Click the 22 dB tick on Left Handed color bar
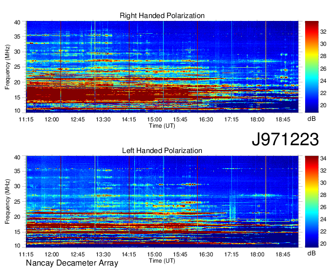The image size is (332, 269). (323, 231)
